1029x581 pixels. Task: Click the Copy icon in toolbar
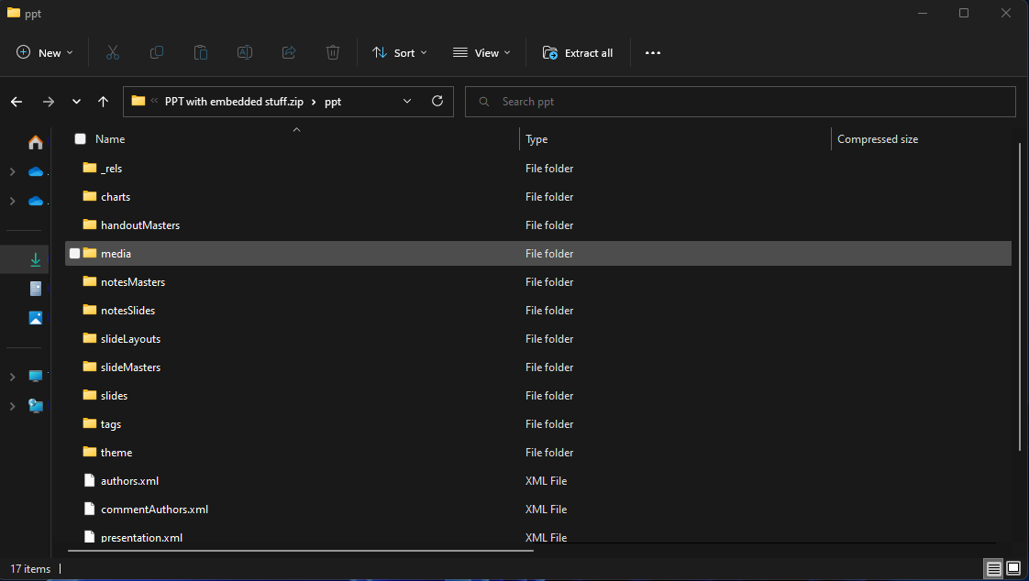(157, 52)
